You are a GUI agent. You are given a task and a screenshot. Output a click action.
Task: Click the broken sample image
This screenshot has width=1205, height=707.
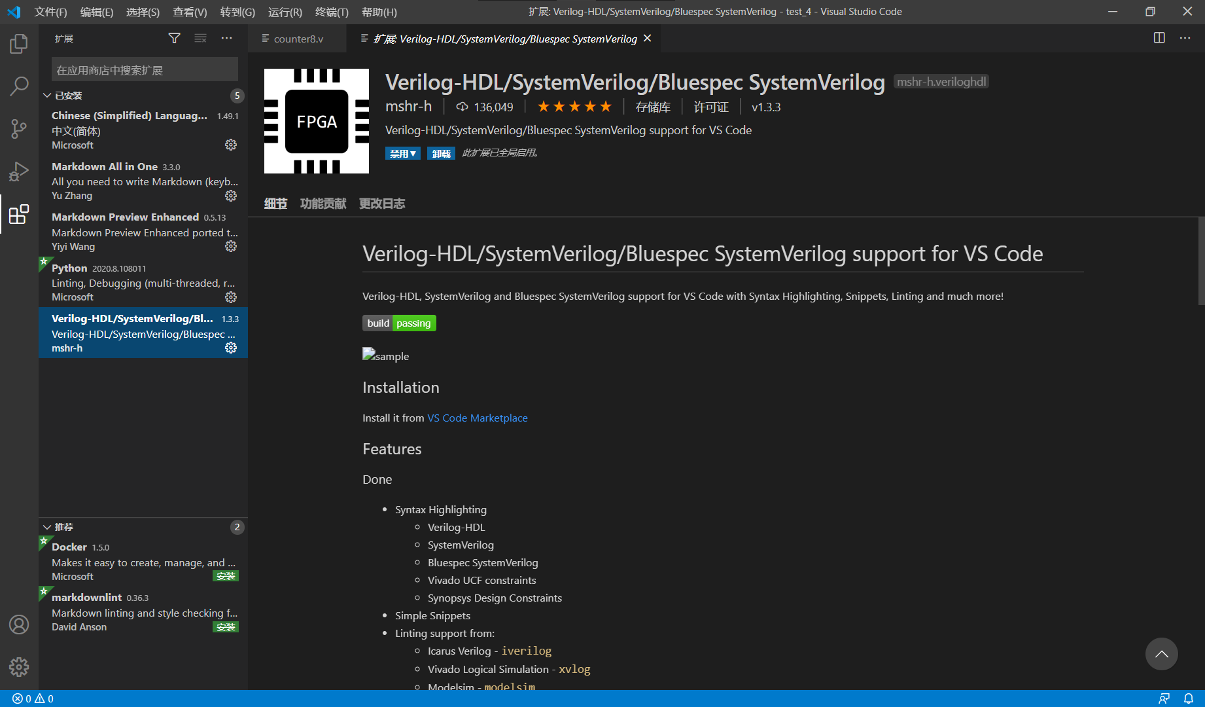[x=386, y=355]
